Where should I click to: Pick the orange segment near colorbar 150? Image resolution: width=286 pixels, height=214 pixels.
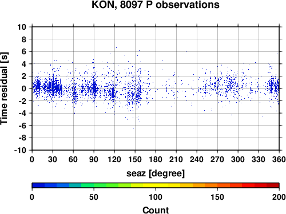coord(217,185)
